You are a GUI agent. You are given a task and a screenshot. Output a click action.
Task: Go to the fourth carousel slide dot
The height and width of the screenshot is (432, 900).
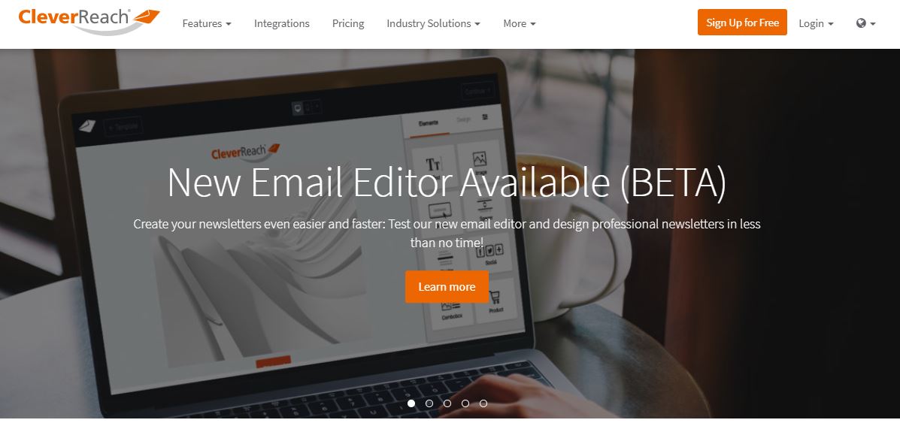(x=465, y=403)
